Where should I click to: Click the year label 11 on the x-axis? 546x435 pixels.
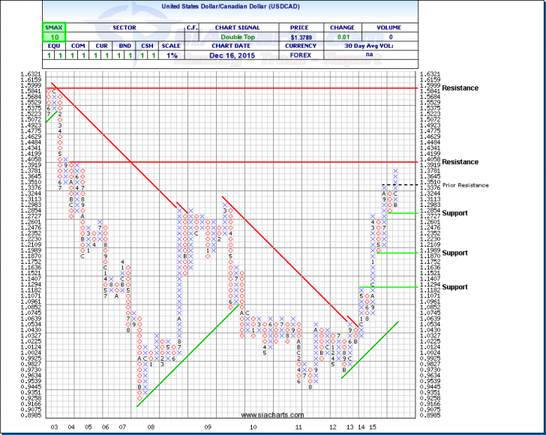click(298, 426)
